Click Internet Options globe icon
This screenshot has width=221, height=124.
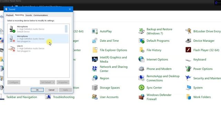(141, 59)
